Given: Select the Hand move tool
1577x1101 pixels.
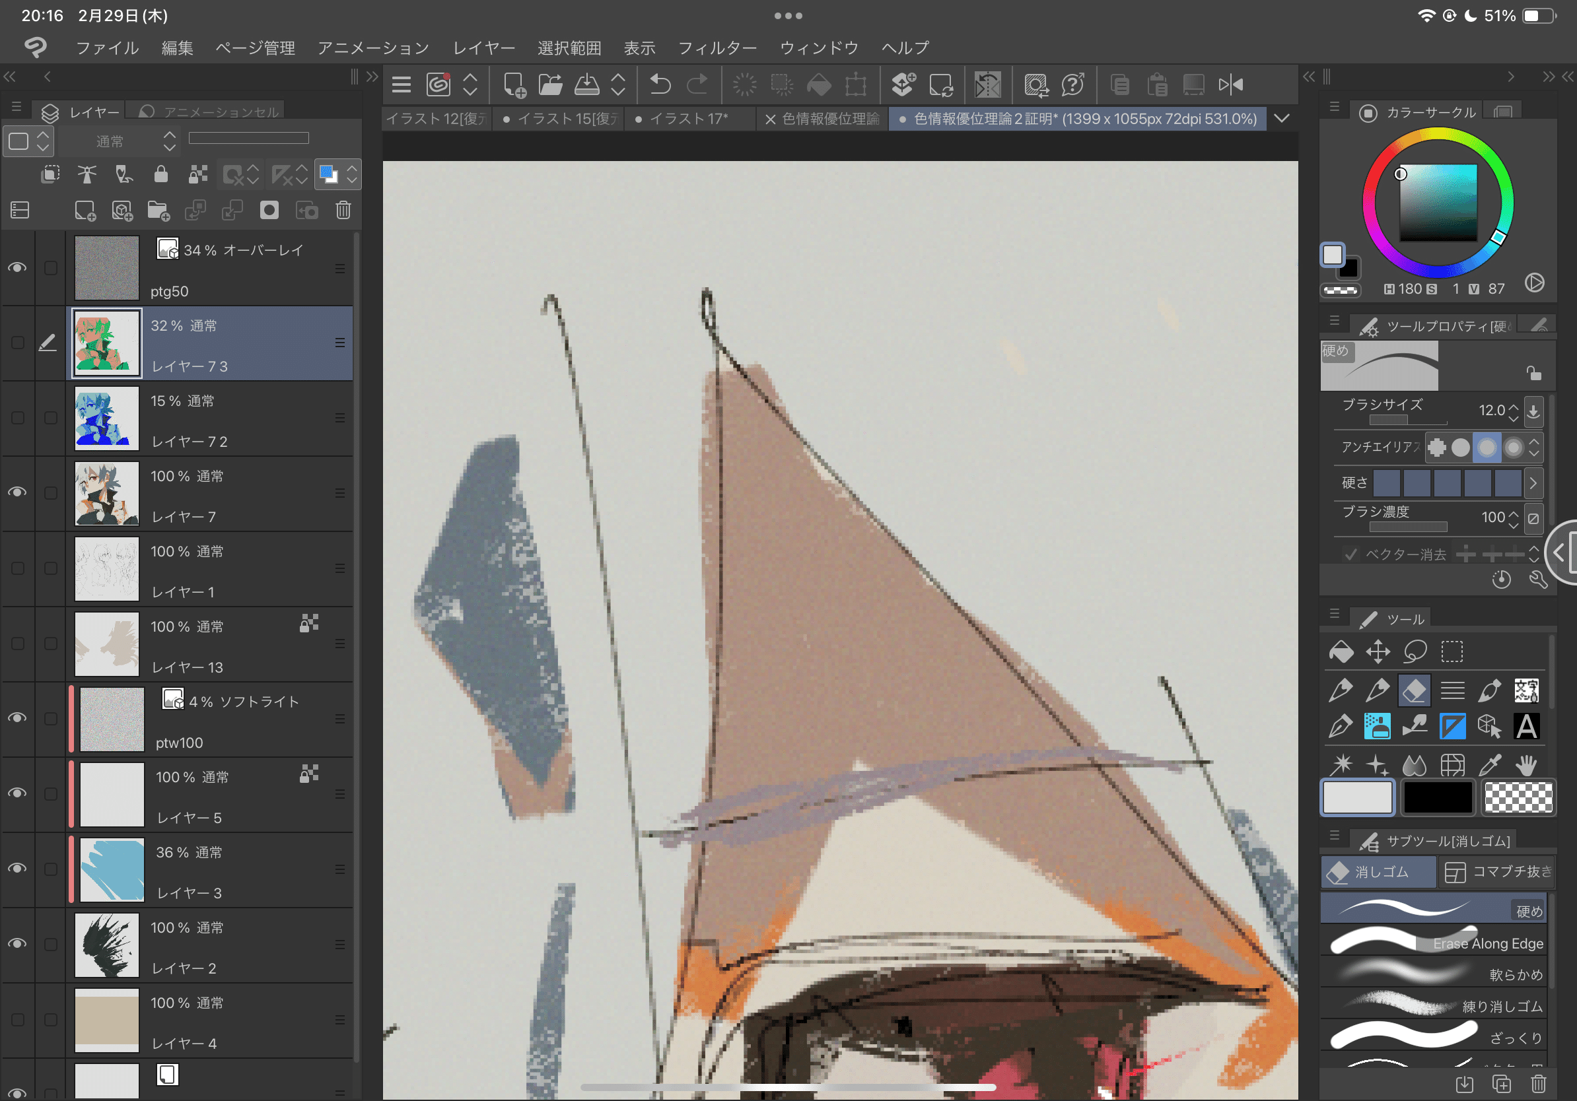Looking at the screenshot, I should click(1525, 764).
